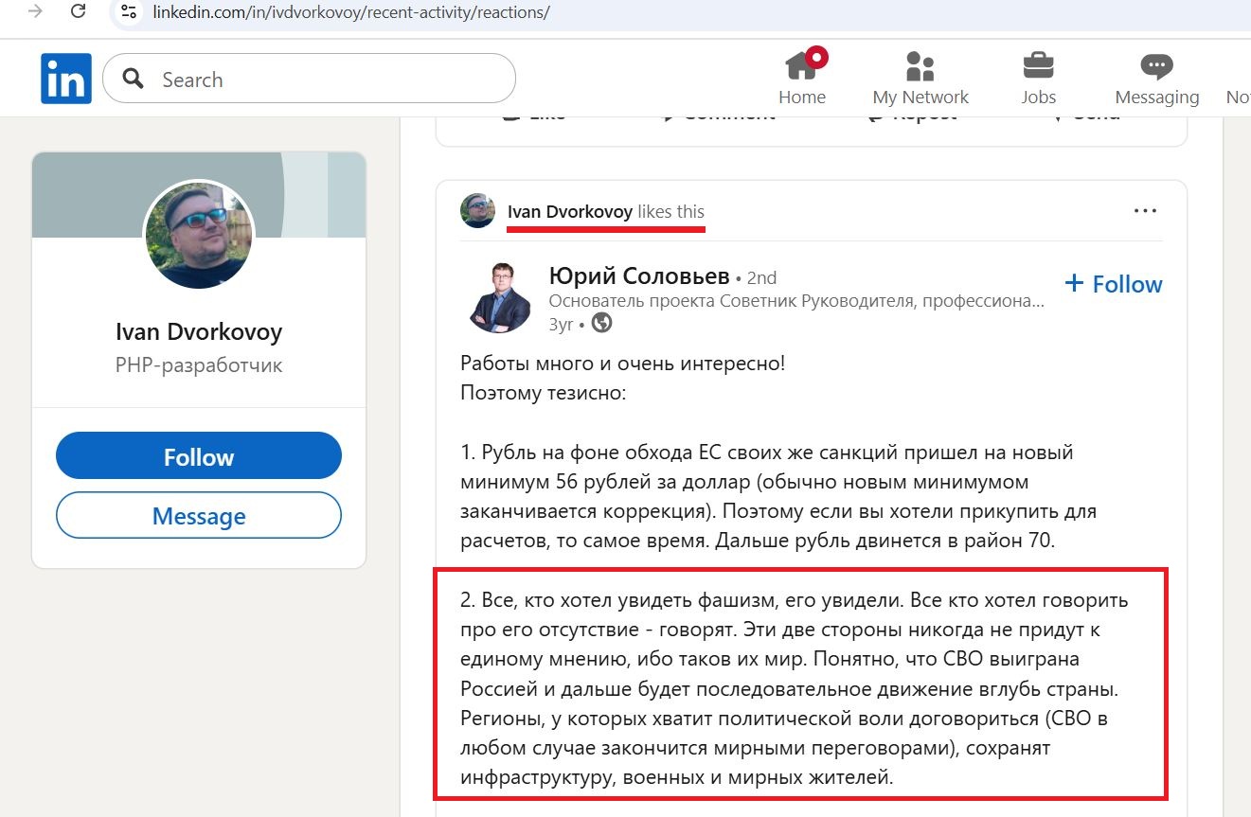Click the site permissions icon in address bar

(x=129, y=12)
